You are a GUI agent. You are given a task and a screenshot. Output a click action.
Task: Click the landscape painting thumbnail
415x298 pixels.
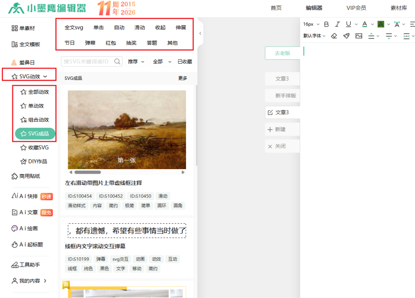tap(127, 130)
